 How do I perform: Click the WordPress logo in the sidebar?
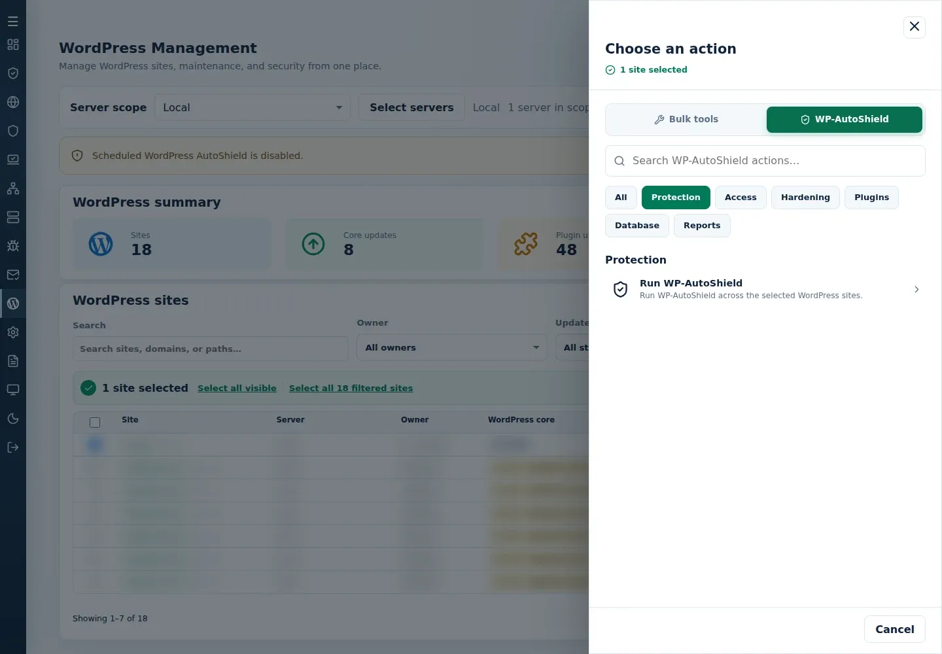[x=13, y=303]
